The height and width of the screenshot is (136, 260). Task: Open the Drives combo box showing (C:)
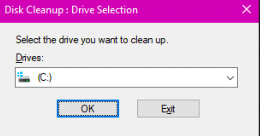tap(126, 77)
